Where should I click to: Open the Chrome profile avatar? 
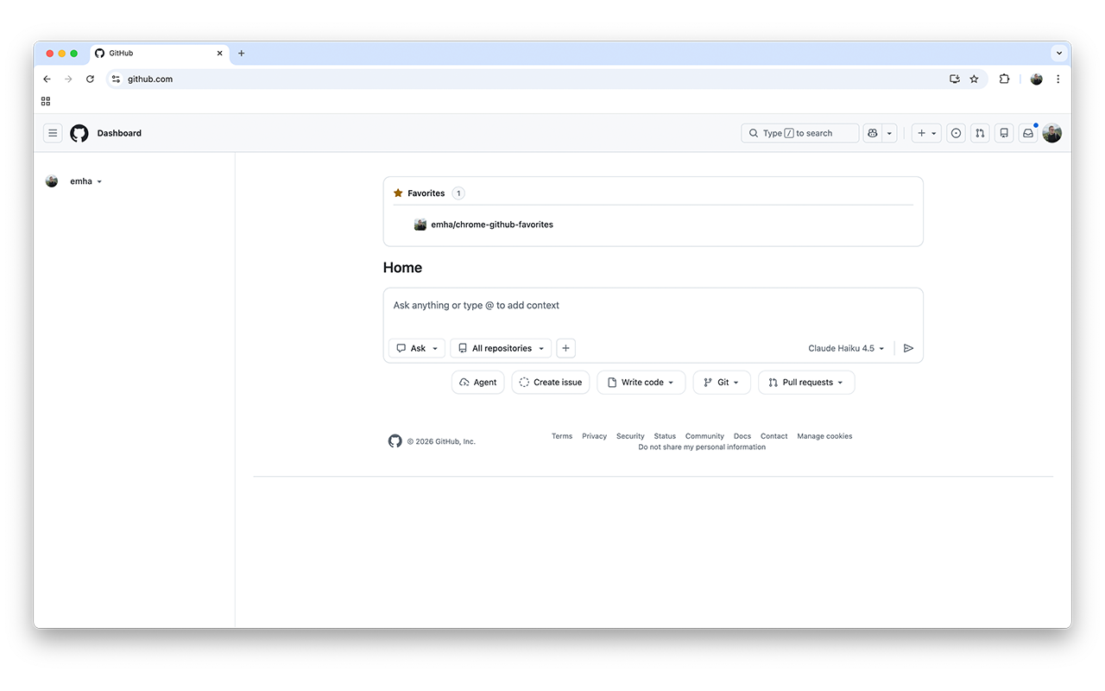click(1037, 79)
